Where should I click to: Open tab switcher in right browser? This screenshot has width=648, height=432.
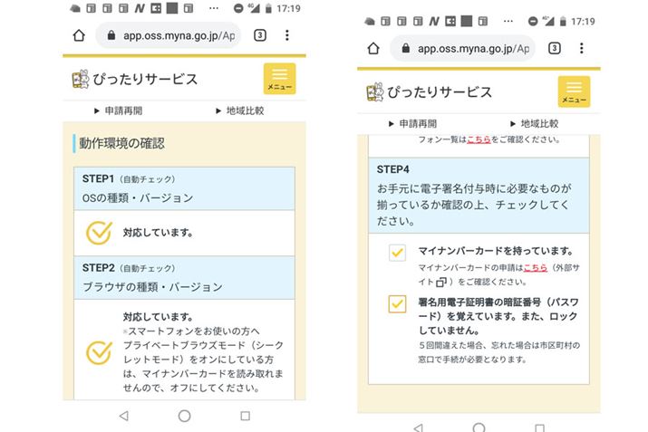(x=554, y=48)
